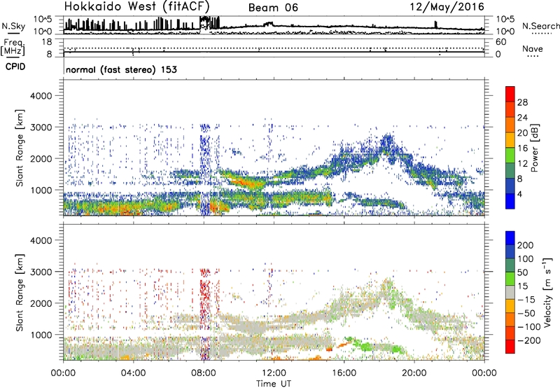Click "4000" on Power panel range axis

tap(41, 96)
